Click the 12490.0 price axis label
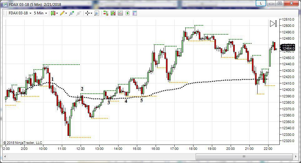This screenshot has width=301, height=163. [288, 32]
